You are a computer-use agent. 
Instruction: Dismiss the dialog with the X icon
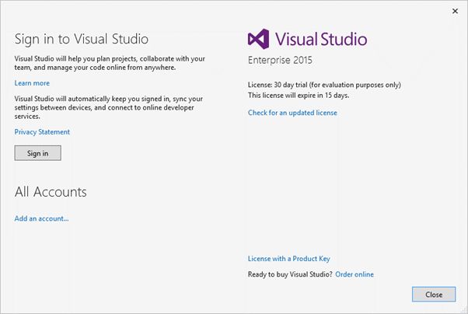pyautogui.click(x=455, y=11)
